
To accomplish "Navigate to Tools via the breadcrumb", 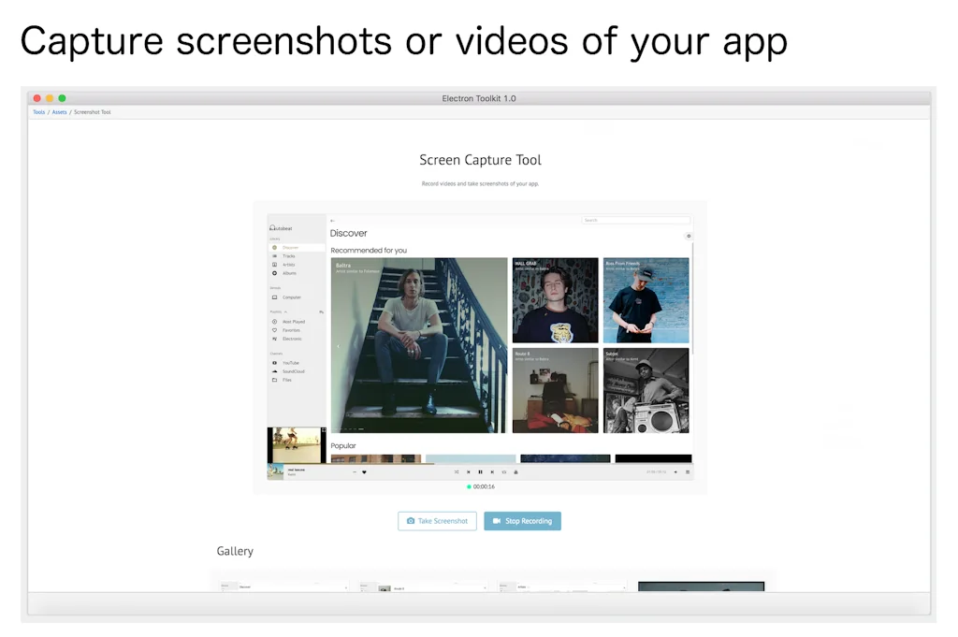I will (38, 111).
